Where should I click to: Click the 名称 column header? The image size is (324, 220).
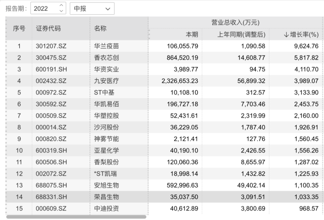coord(100,28)
